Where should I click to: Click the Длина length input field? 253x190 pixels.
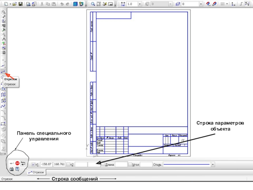tap(121, 164)
